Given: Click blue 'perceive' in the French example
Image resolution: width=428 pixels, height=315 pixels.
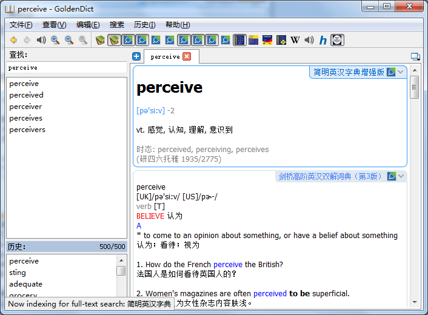Looking at the screenshot, I should [x=228, y=265].
